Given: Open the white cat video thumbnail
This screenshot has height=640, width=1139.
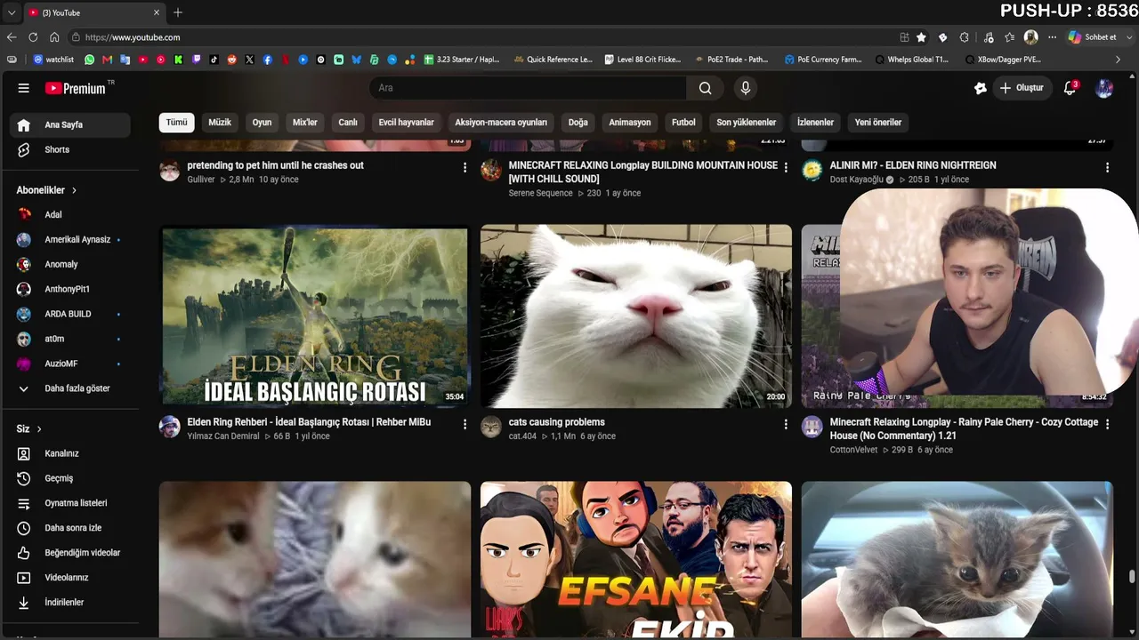Looking at the screenshot, I should pos(636,316).
